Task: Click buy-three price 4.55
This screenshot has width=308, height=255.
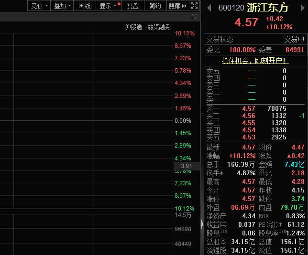Action: point(249,123)
